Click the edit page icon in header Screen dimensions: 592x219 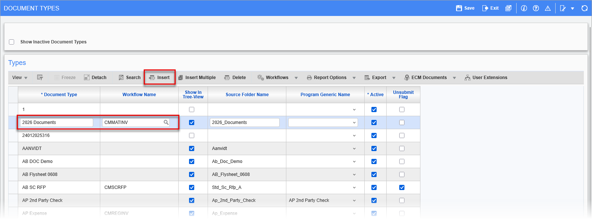[x=563, y=8]
